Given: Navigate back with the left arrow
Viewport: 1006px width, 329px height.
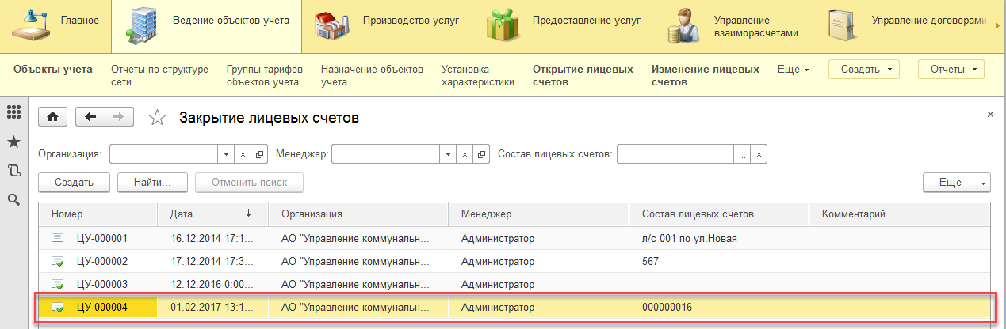Looking at the screenshot, I should coord(90,117).
